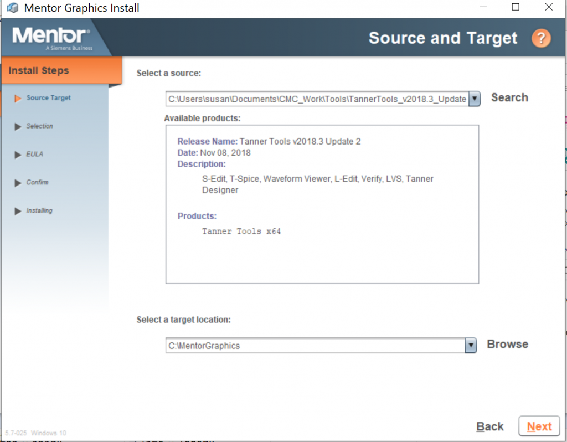
Task: Click the Available products label
Action: tap(202, 119)
